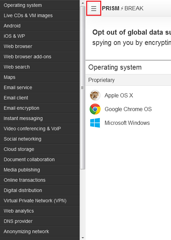Viewport: 171px width, 240px height.
Task: Open Anonymizing network category
Action: [40, 231]
